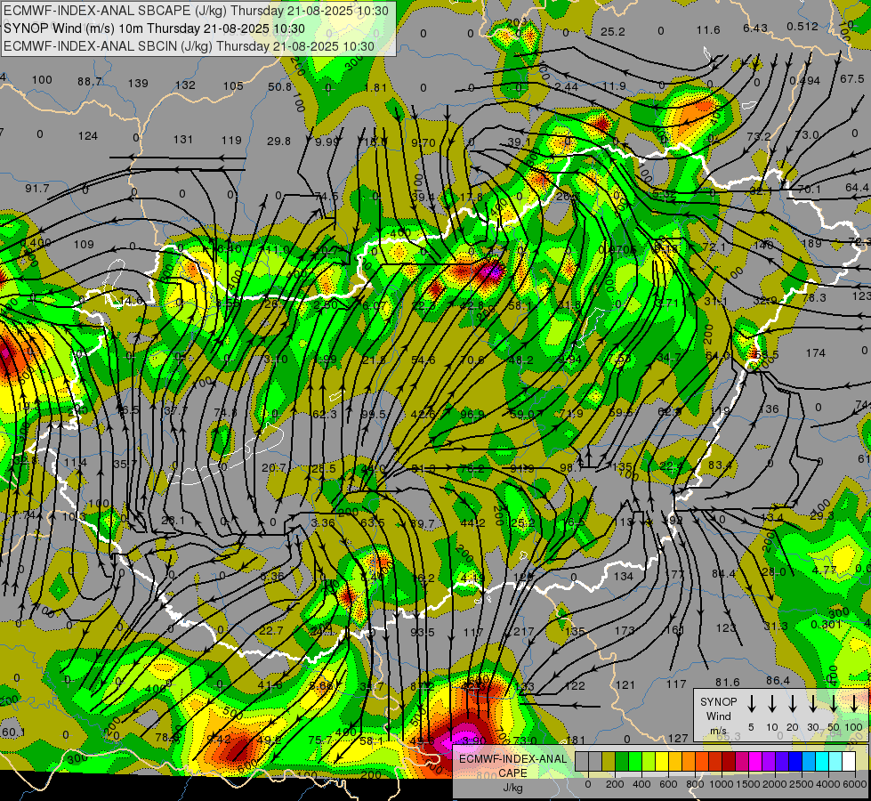
Task: Click the map value 174
Action: point(816,353)
